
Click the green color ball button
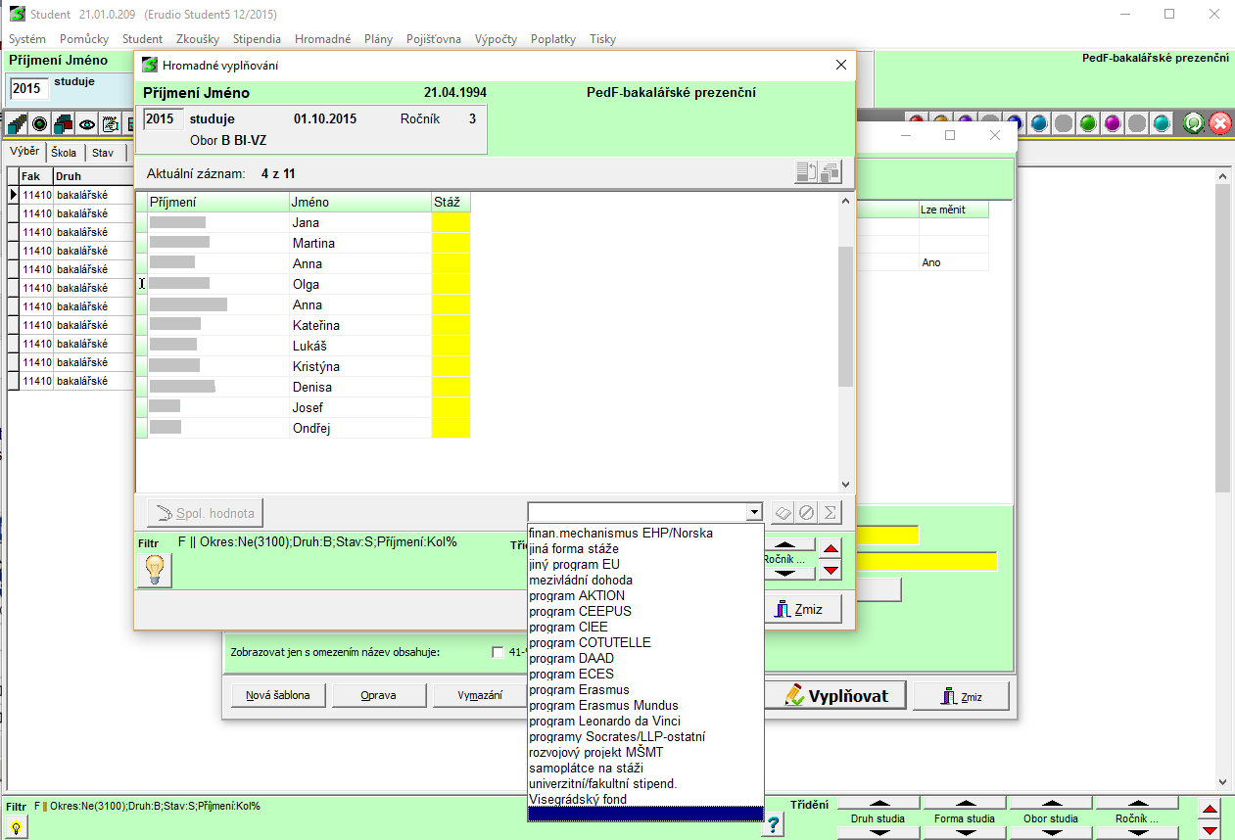pos(1088,123)
